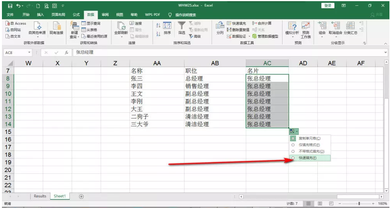Screen dimensions: 391x208
Task: Click the New blank document icon
Action: pyautogui.click(x=38, y=6)
